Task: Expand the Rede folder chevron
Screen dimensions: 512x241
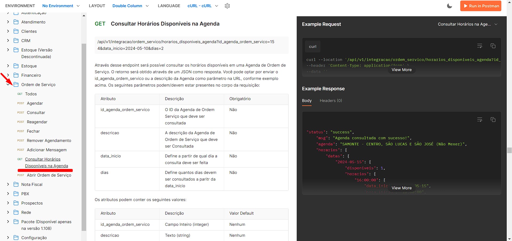Action: pos(8,212)
